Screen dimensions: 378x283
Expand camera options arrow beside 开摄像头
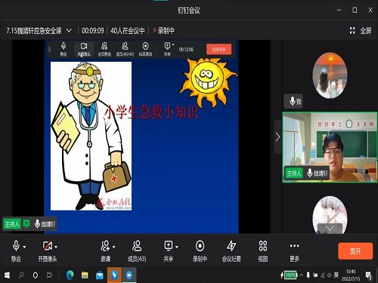56,247
